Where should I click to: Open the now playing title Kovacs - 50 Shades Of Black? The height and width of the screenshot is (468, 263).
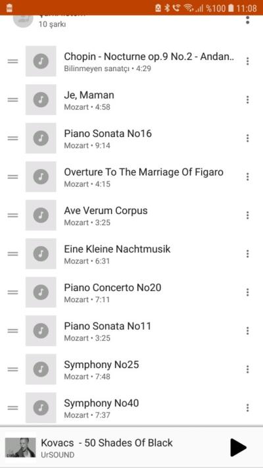coord(107,442)
